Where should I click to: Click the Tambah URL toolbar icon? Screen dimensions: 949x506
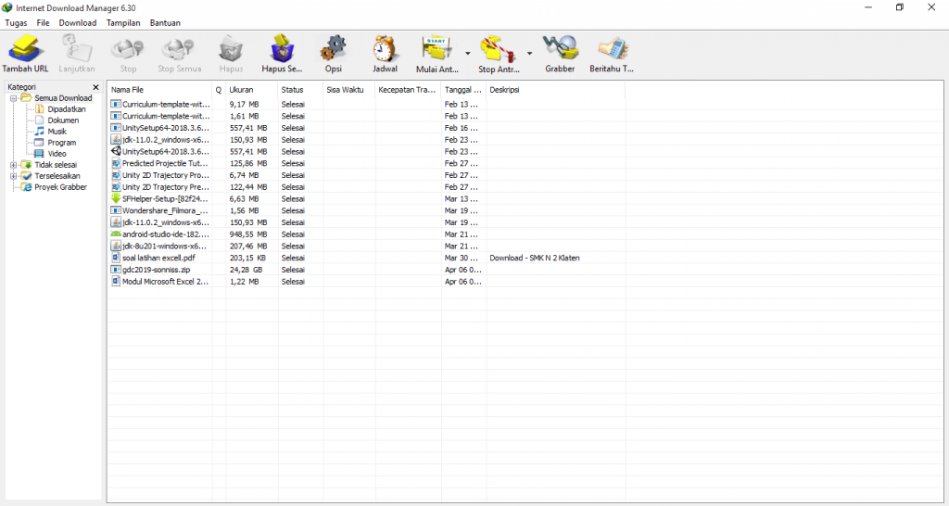coord(25,48)
